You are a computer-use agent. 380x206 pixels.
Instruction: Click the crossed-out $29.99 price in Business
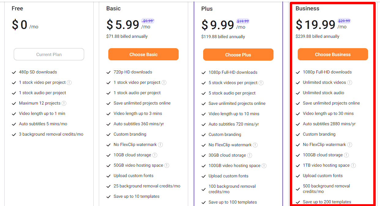pos(344,21)
